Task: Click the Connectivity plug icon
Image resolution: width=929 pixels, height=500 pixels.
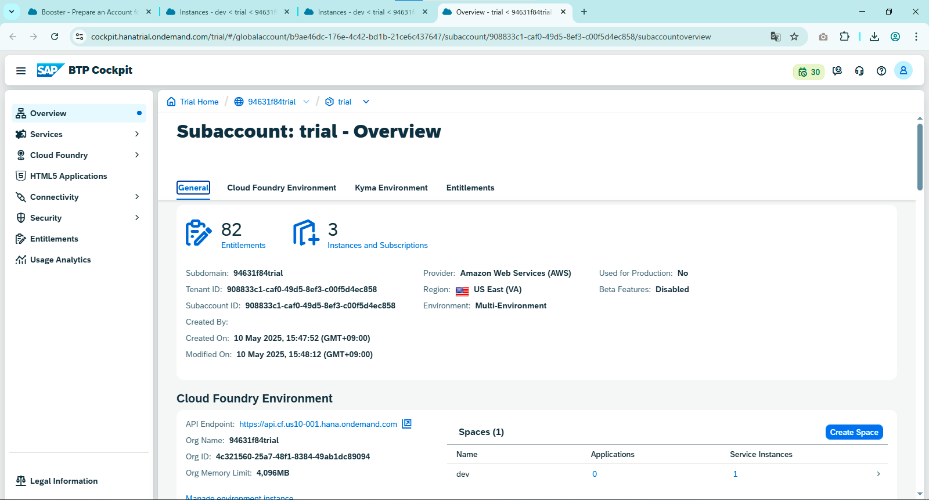Action: tap(21, 197)
